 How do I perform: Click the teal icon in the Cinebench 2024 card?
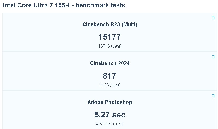213,57
